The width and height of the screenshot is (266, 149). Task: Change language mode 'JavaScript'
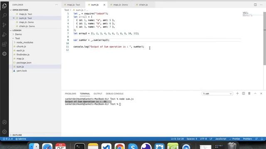coord(221,139)
